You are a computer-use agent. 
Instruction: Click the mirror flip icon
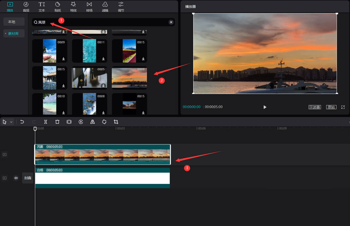(x=92, y=122)
